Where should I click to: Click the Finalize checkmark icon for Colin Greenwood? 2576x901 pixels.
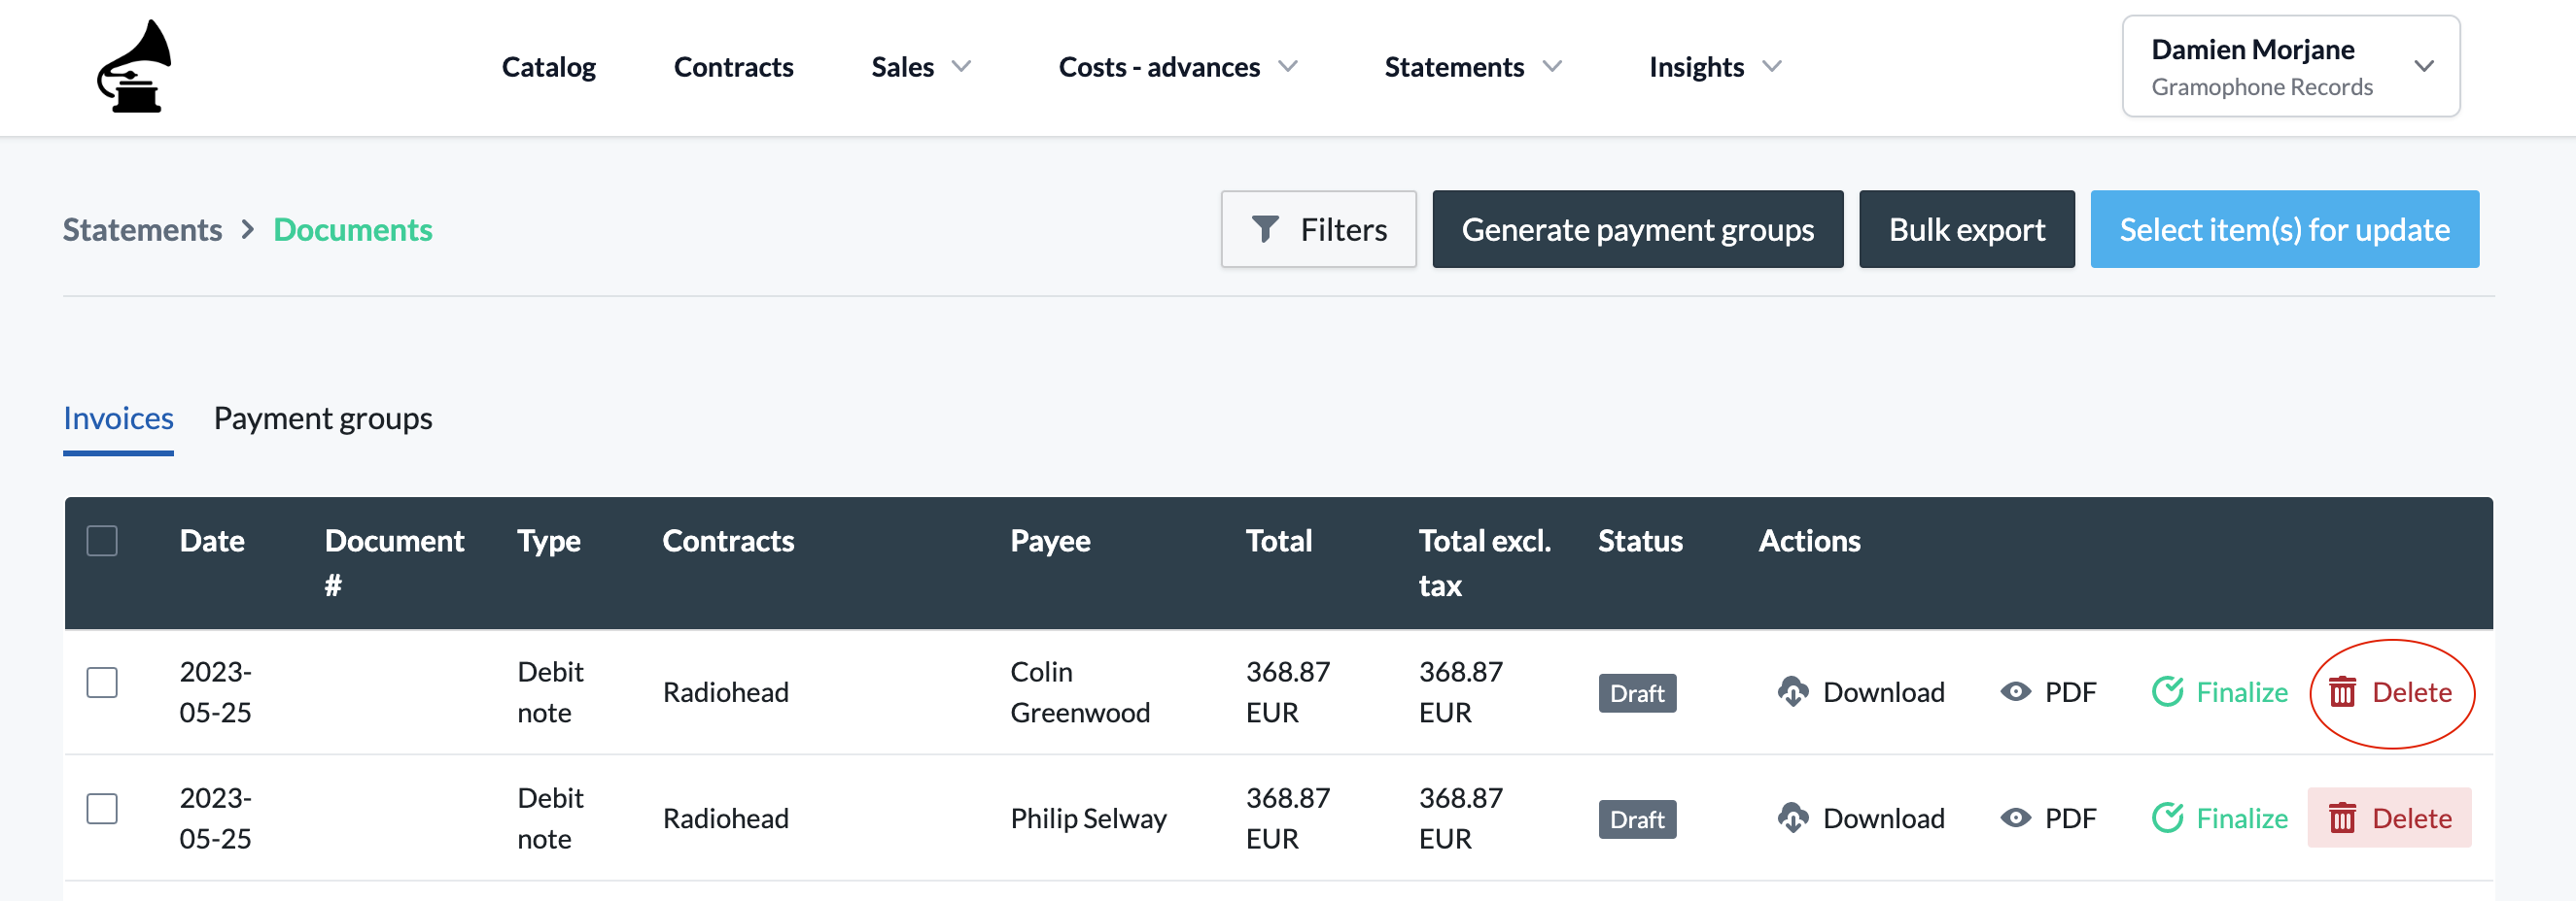pyautogui.click(x=2167, y=691)
